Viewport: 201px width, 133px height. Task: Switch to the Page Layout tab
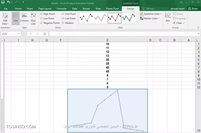[x=45, y=9]
